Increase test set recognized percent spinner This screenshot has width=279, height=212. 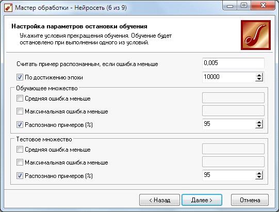click(259, 173)
